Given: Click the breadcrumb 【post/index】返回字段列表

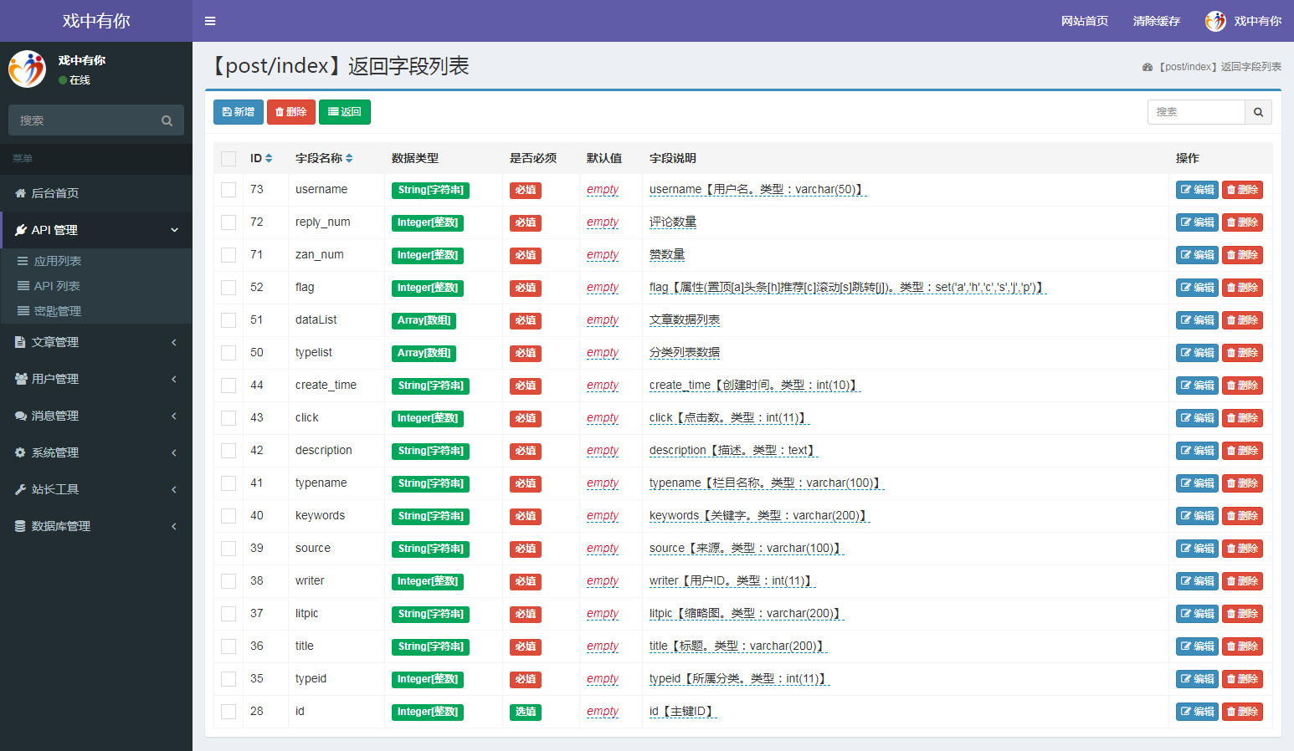Looking at the screenshot, I should [1212, 67].
